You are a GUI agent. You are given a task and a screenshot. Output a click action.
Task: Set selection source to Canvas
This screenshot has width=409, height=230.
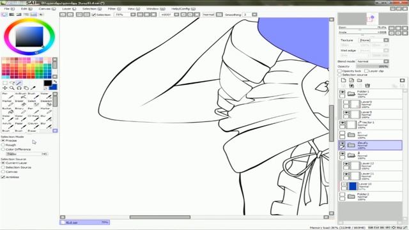(x=3, y=172)
